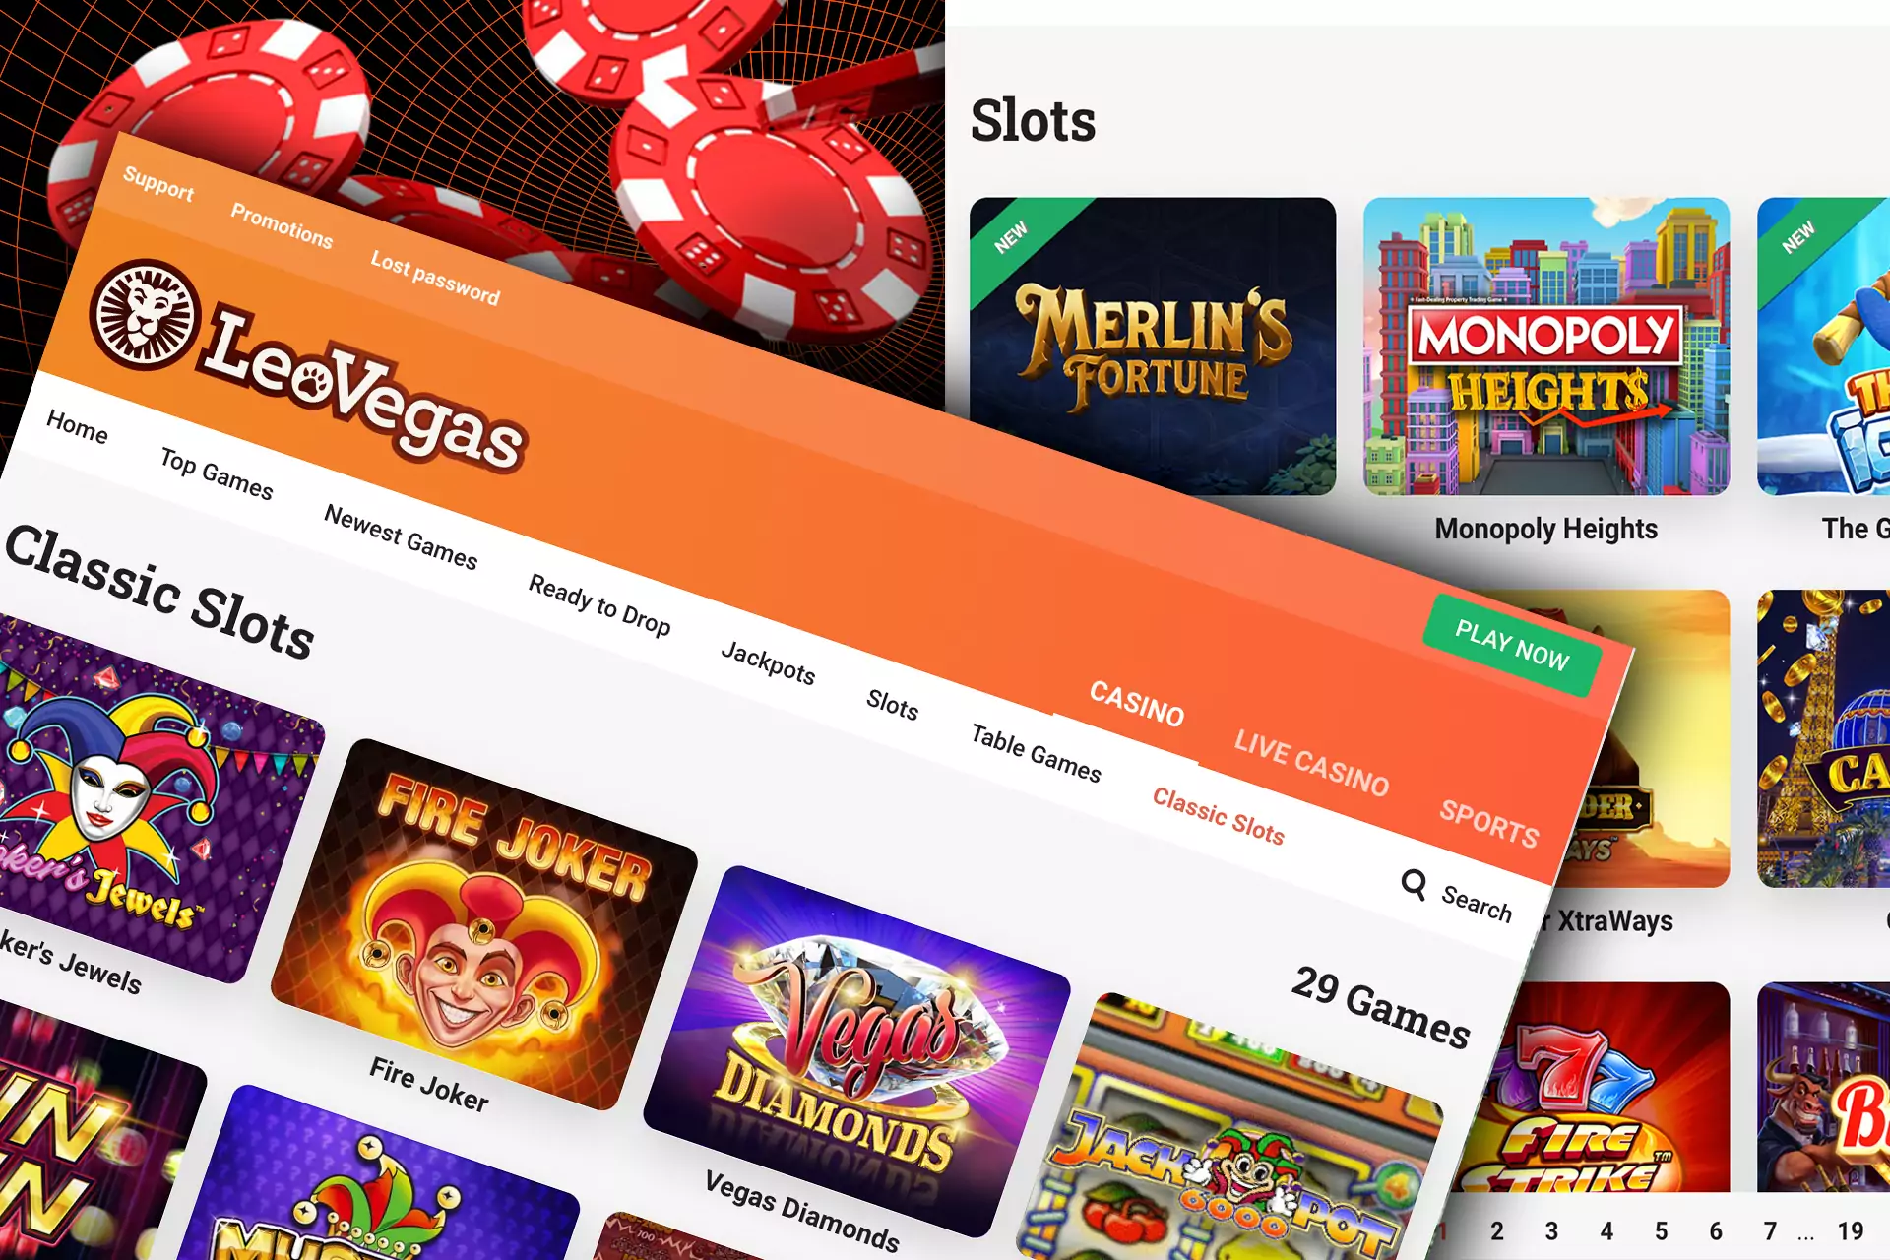The height and width of the screenshot is (1260, 1890).
Task: Open the Support link
Action: 158,183
